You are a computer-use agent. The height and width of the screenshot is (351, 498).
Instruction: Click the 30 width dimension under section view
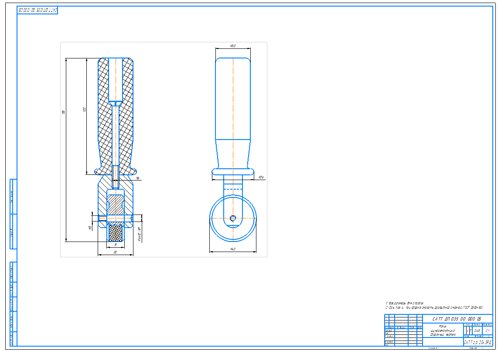115,252
